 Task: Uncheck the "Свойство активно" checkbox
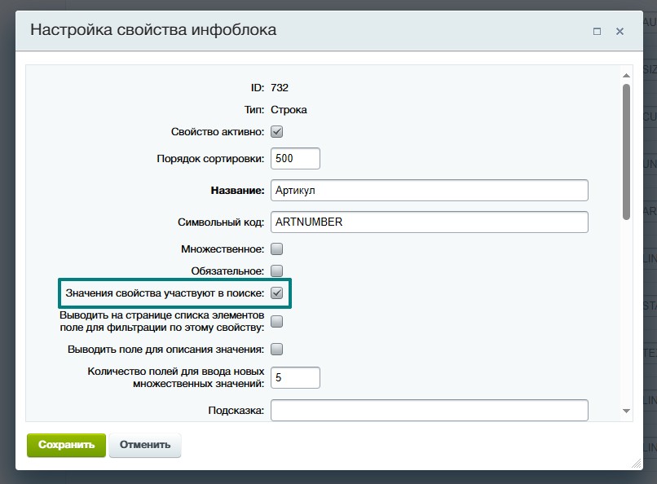point(276,131)
